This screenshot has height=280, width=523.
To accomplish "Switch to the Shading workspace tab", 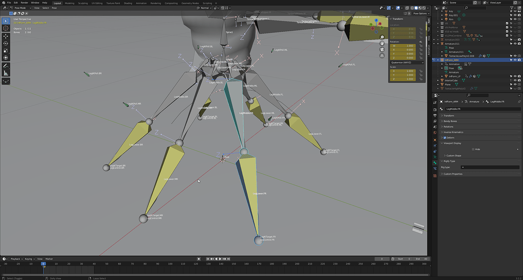I will 128,3.
